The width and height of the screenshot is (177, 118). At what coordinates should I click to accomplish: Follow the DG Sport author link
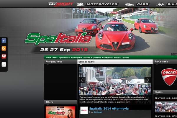tap(98, 112)
